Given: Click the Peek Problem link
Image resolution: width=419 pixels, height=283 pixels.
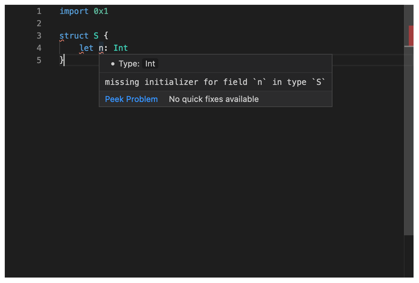Looking at the screenshot, I should pyautogui.click(x=131, y=99).
